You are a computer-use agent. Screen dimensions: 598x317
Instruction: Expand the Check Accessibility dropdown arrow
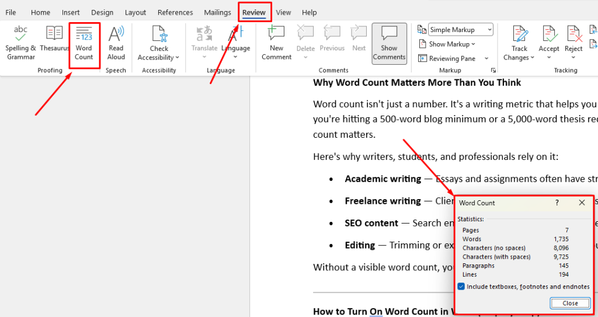(178, 58)
